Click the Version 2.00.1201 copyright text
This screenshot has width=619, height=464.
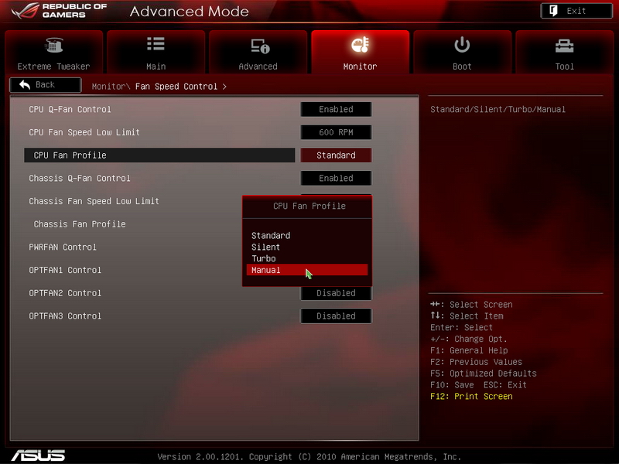pyautogui.click(x=309, y=457)
